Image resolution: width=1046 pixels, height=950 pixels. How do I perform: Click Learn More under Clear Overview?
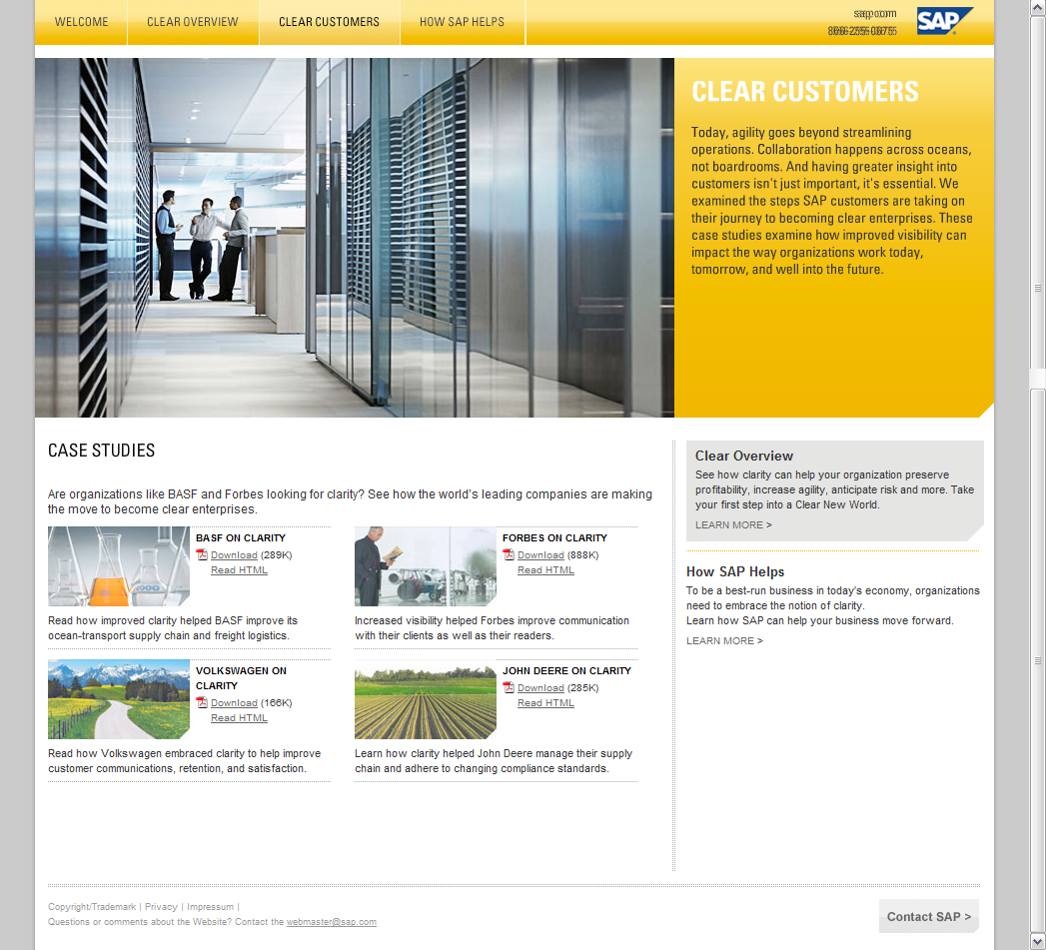click(734, 525)
